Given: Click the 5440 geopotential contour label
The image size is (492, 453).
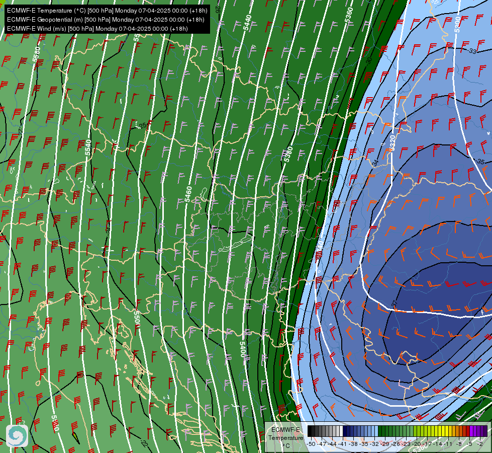Looking at the screenshot, I should 248,23.
